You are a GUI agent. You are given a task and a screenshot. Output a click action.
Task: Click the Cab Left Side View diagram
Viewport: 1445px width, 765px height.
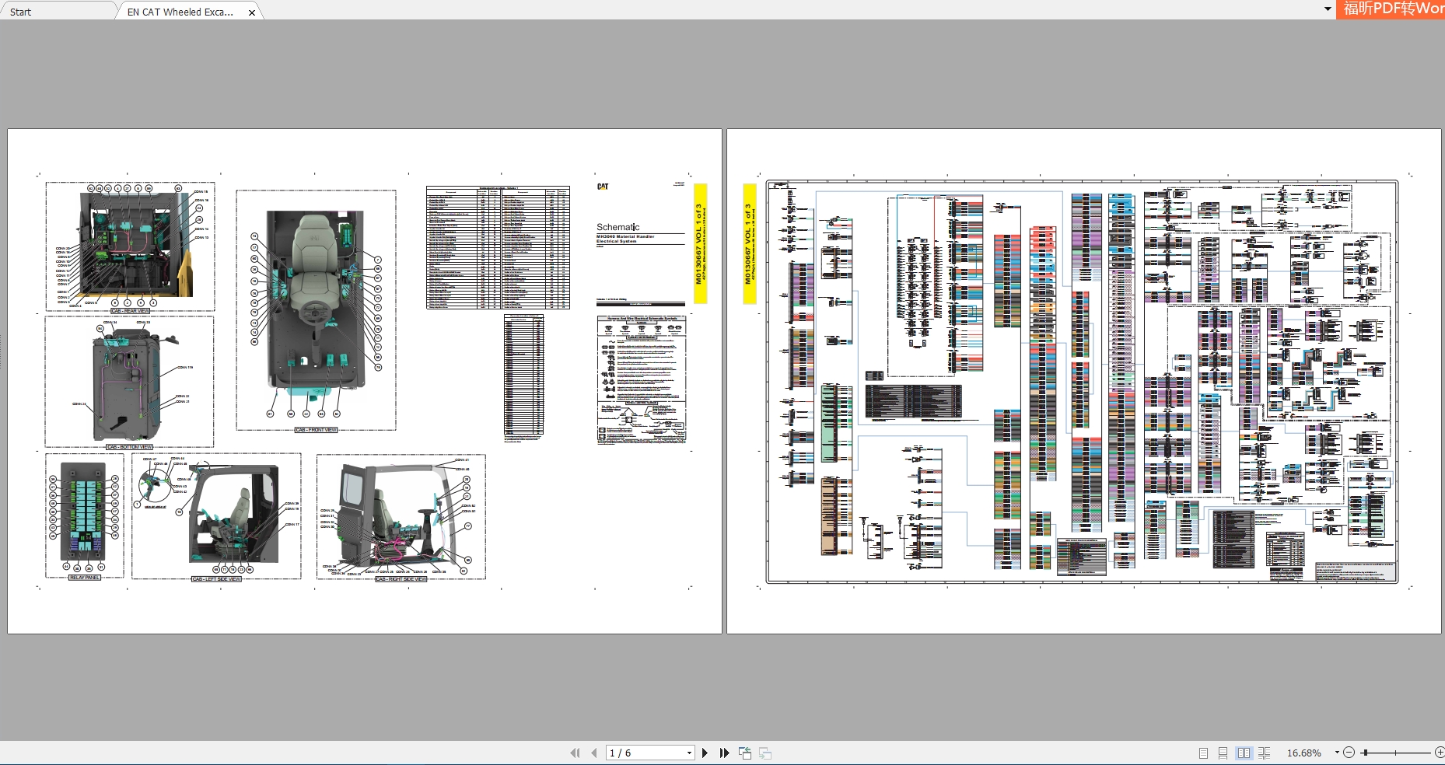(x=216, y=517)
